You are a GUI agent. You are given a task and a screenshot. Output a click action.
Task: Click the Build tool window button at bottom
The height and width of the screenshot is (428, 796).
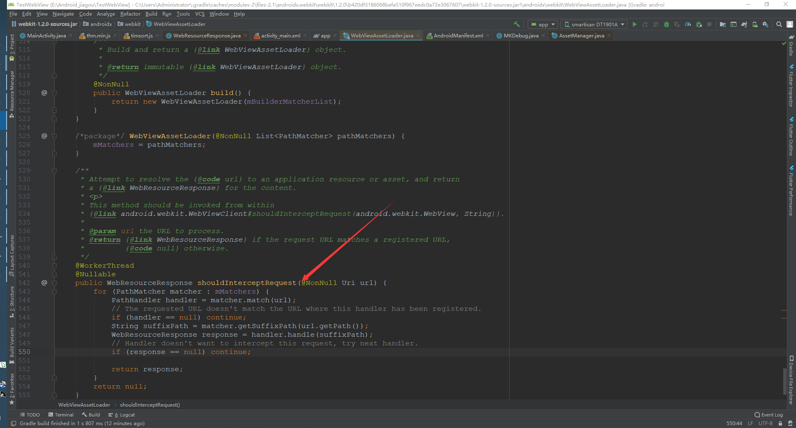91,415
